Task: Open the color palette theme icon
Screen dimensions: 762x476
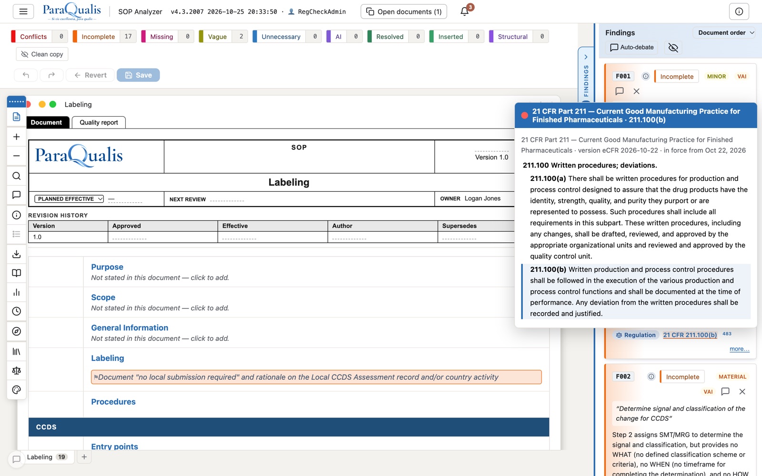Action: tap(17, 389)
